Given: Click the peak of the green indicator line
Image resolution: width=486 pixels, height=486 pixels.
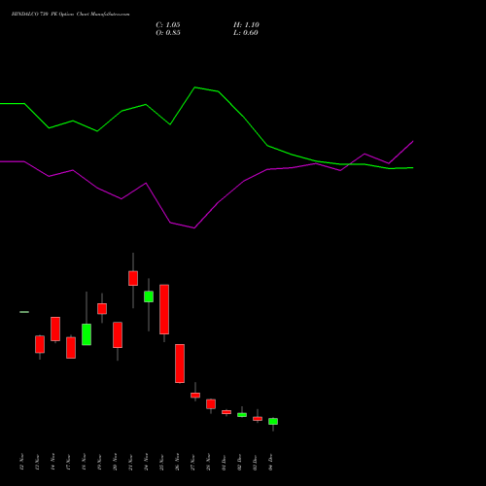Looking at the screenshot, I should point(194,87).
